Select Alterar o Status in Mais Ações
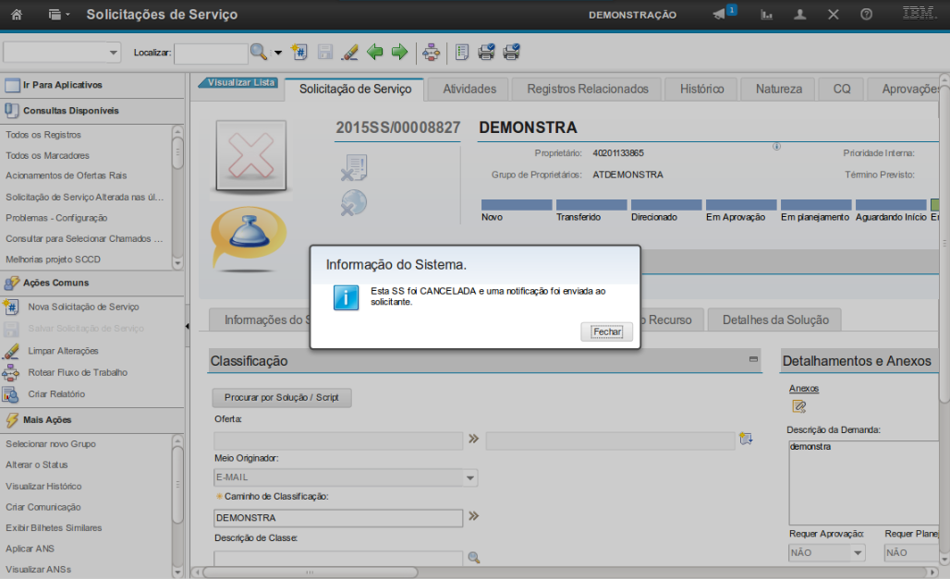950x579 pixels. point(37,464)
